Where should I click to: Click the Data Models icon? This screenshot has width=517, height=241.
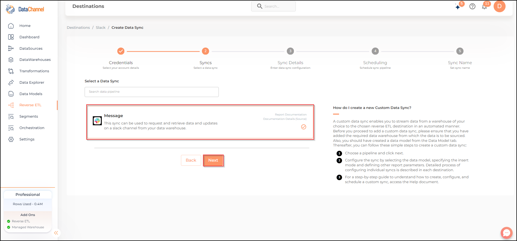coord(11,94)
